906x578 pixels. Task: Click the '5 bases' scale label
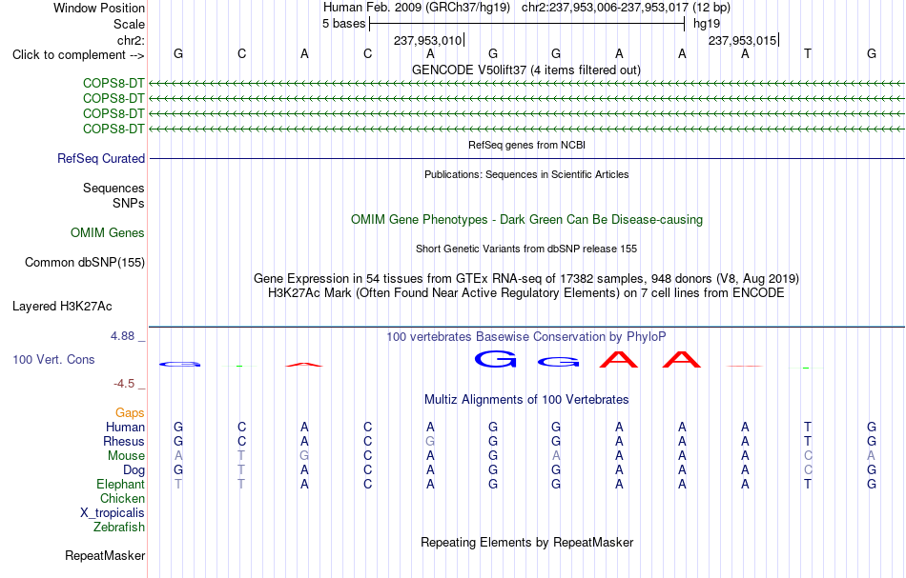click(343, 24)
